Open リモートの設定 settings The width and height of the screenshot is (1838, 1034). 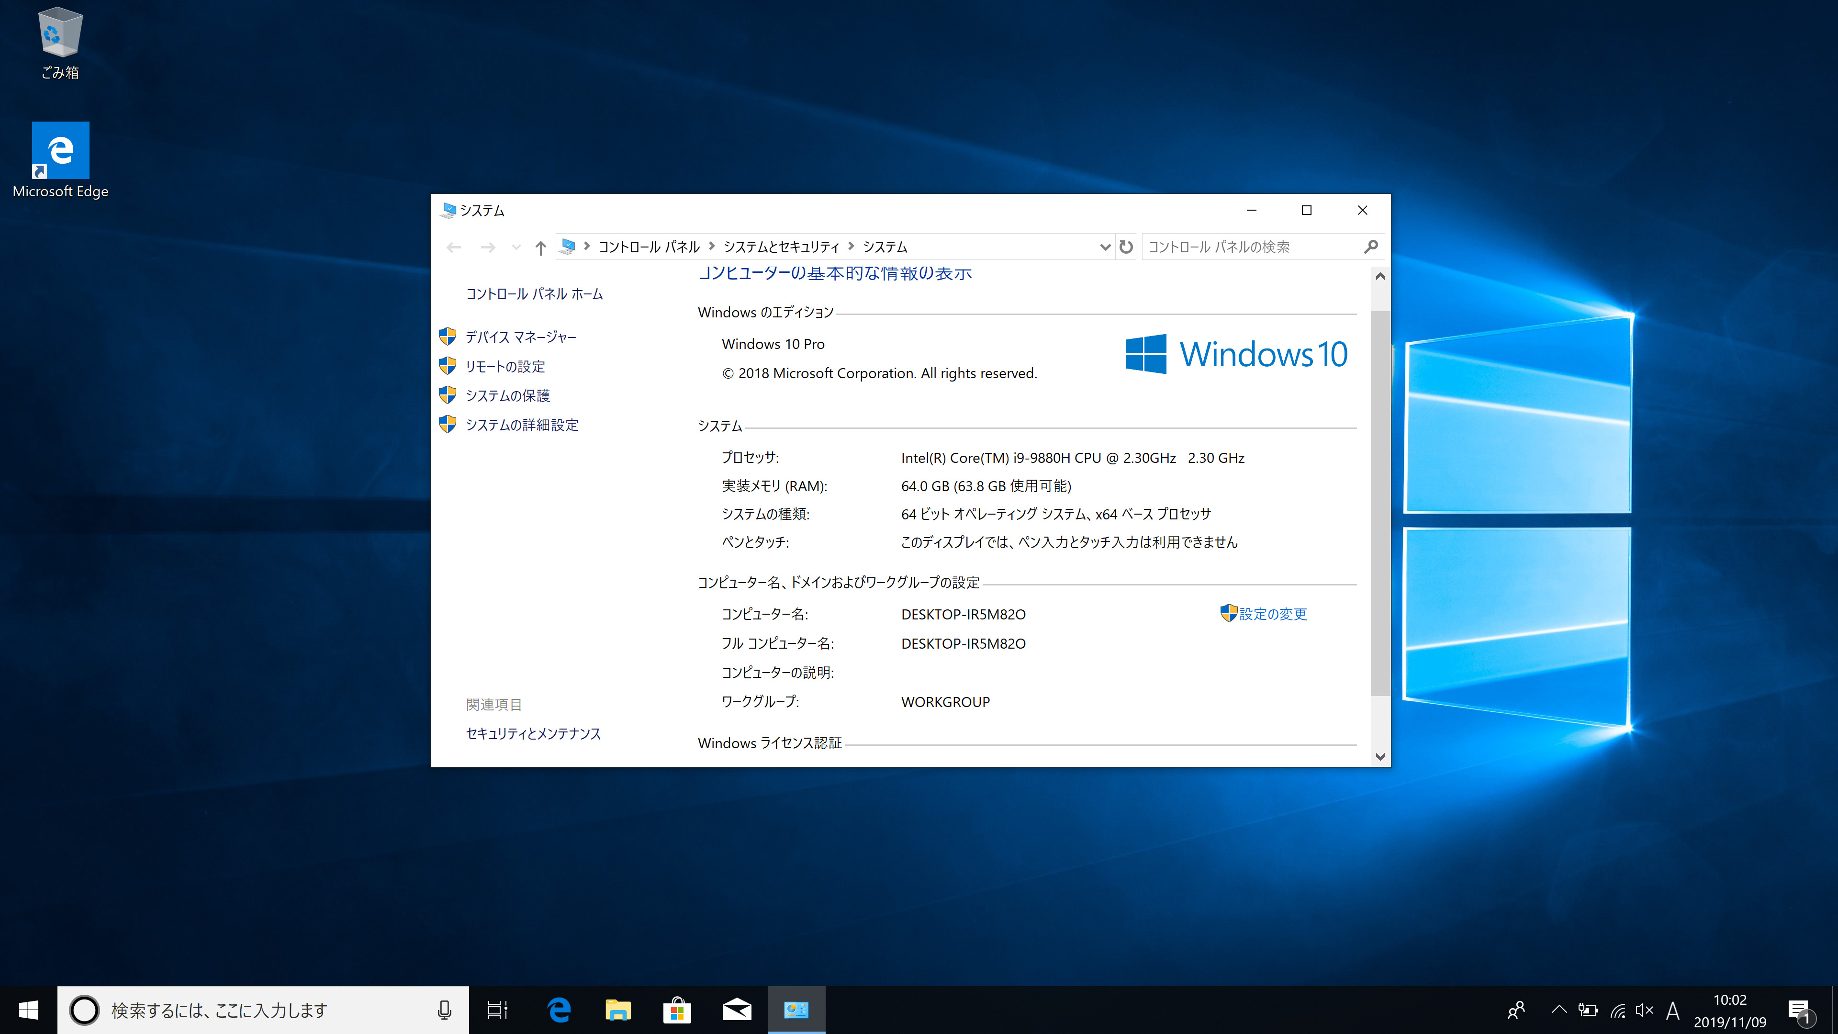click(x=504, y=366)
